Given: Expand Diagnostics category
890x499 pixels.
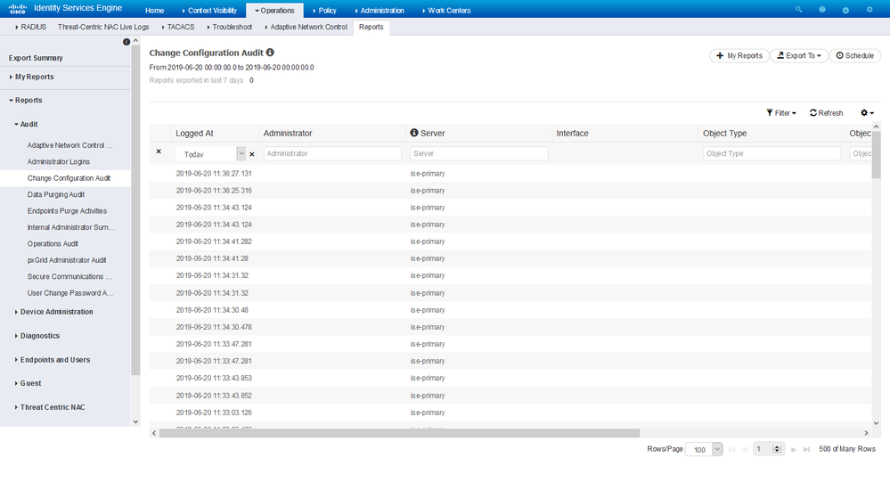Looking at the screenshot, I should pos(37,336).
